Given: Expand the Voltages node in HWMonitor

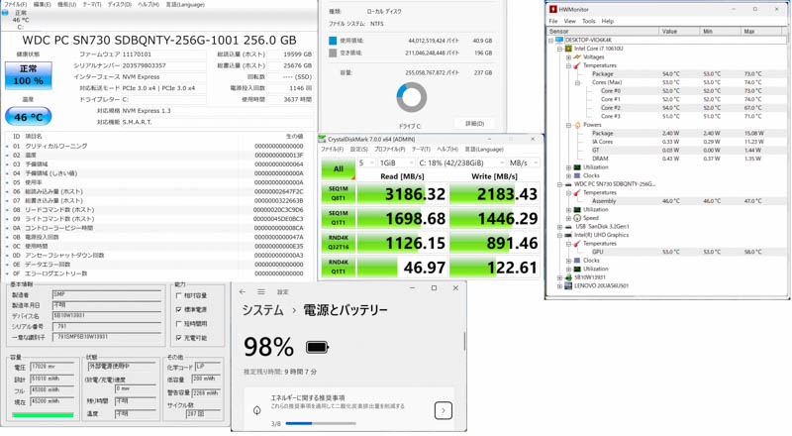Looking at the screenshot, I should pos(568,57).
